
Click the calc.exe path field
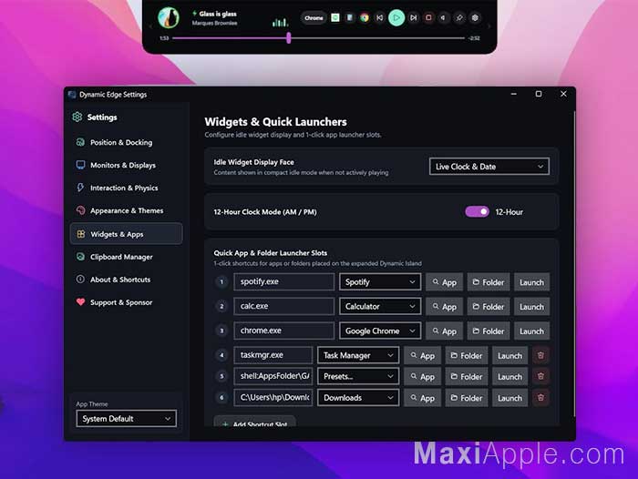click(284, 306)
